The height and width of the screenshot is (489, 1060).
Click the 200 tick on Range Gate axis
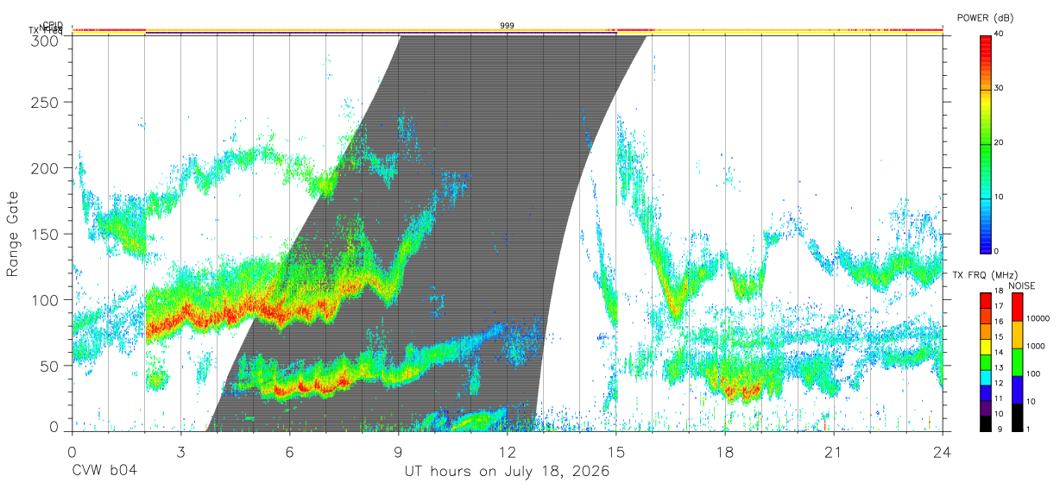pos(47,168)
